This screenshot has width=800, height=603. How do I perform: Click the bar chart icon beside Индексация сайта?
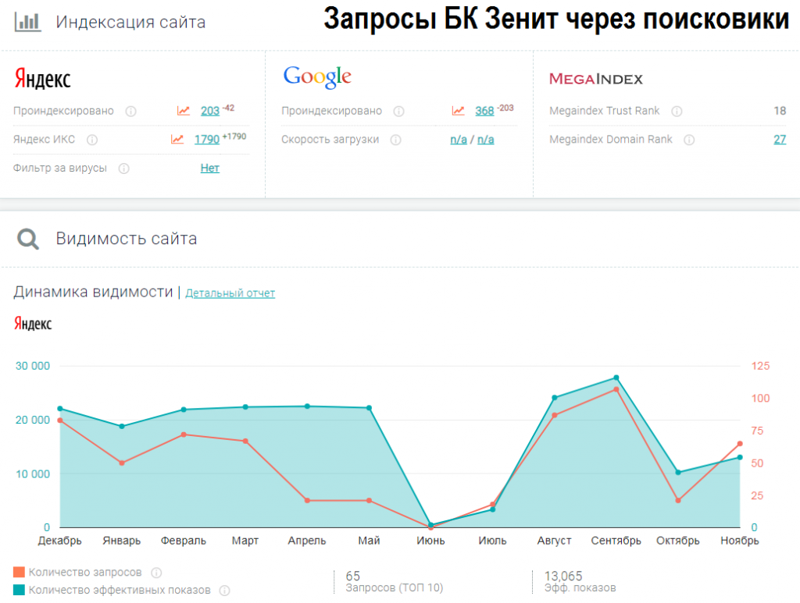point(27,23)
